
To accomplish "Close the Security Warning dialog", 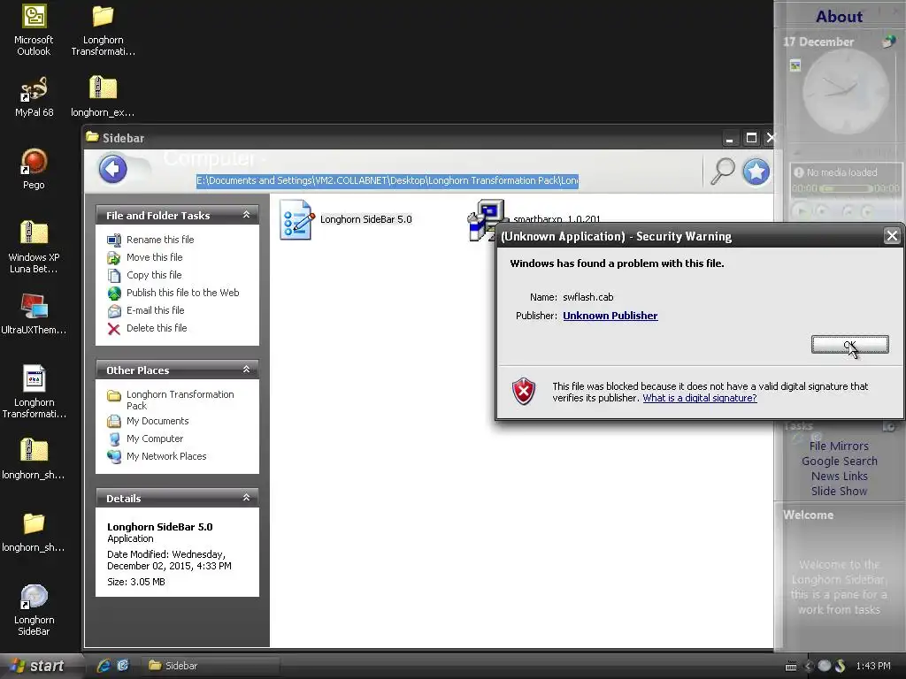I will click(x=892, y=235).
